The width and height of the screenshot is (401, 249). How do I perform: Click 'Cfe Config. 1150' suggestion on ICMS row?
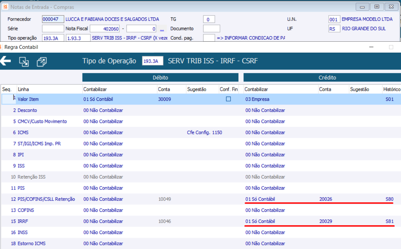point(204,133)
